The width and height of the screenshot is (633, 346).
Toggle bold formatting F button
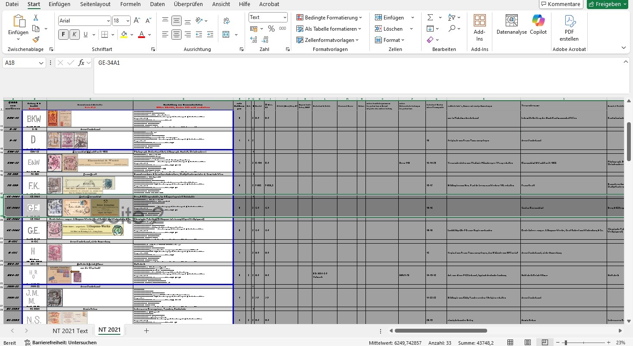coord(63,35)
